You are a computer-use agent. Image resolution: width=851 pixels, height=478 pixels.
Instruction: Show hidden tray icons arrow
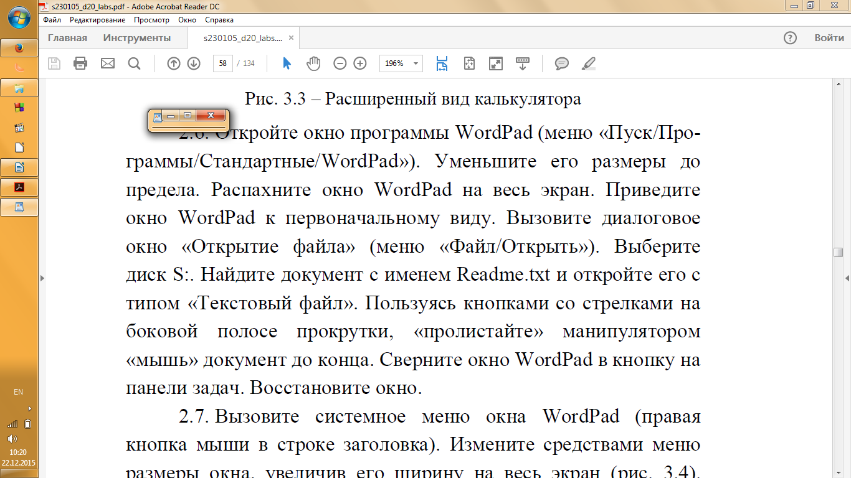(x=29, y=409)
